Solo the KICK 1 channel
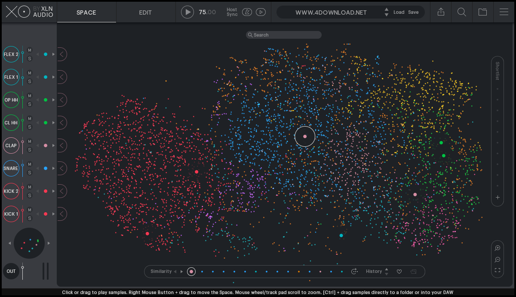This screenshot has height=297, width=516. [30, 218]
